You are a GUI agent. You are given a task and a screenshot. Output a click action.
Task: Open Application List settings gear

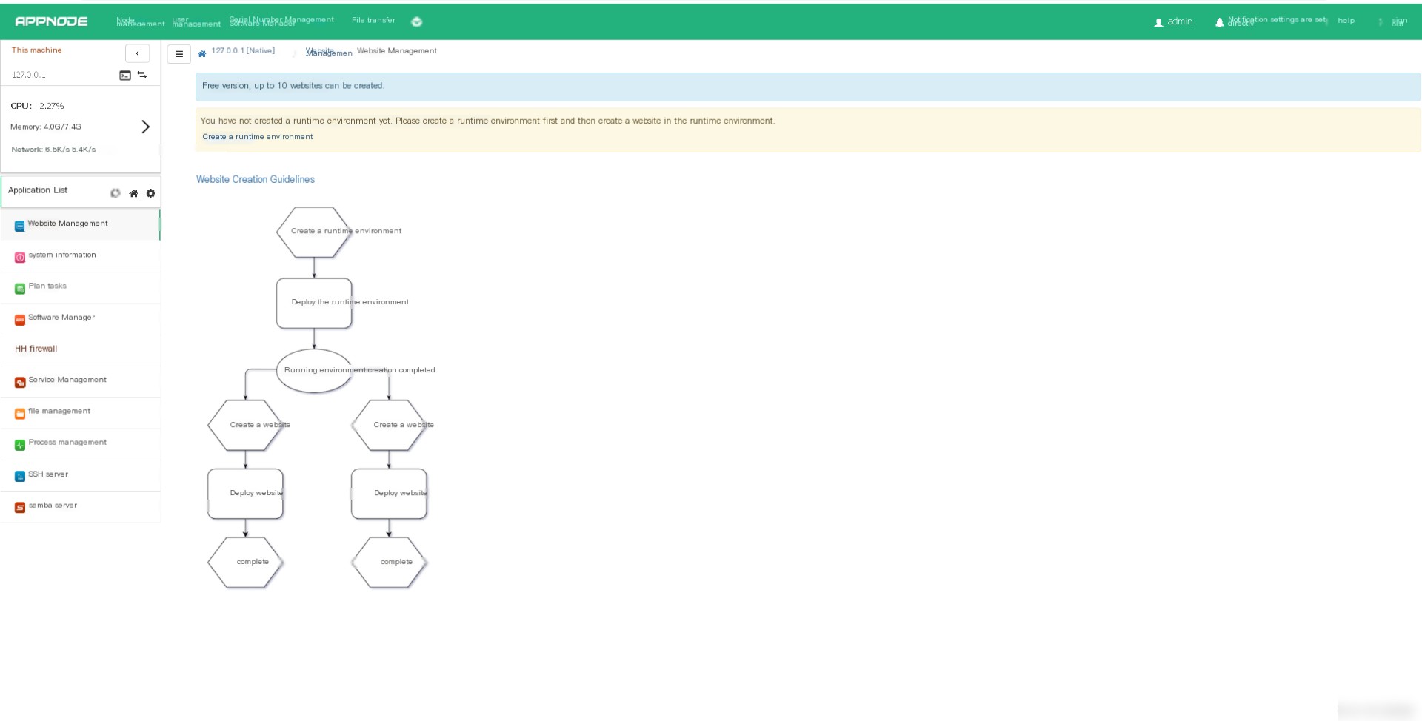(x=150, y=193)
